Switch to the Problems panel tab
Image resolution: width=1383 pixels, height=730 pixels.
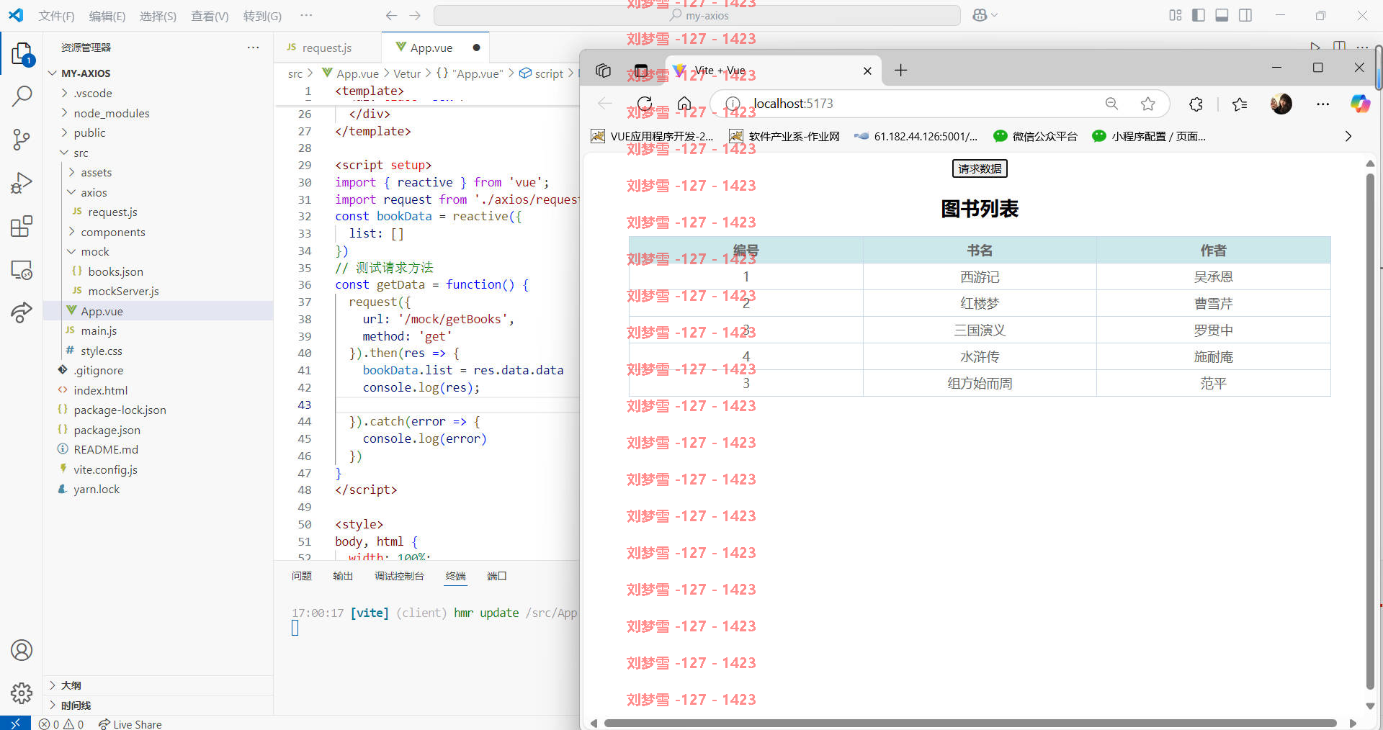[x=302, y=576]
